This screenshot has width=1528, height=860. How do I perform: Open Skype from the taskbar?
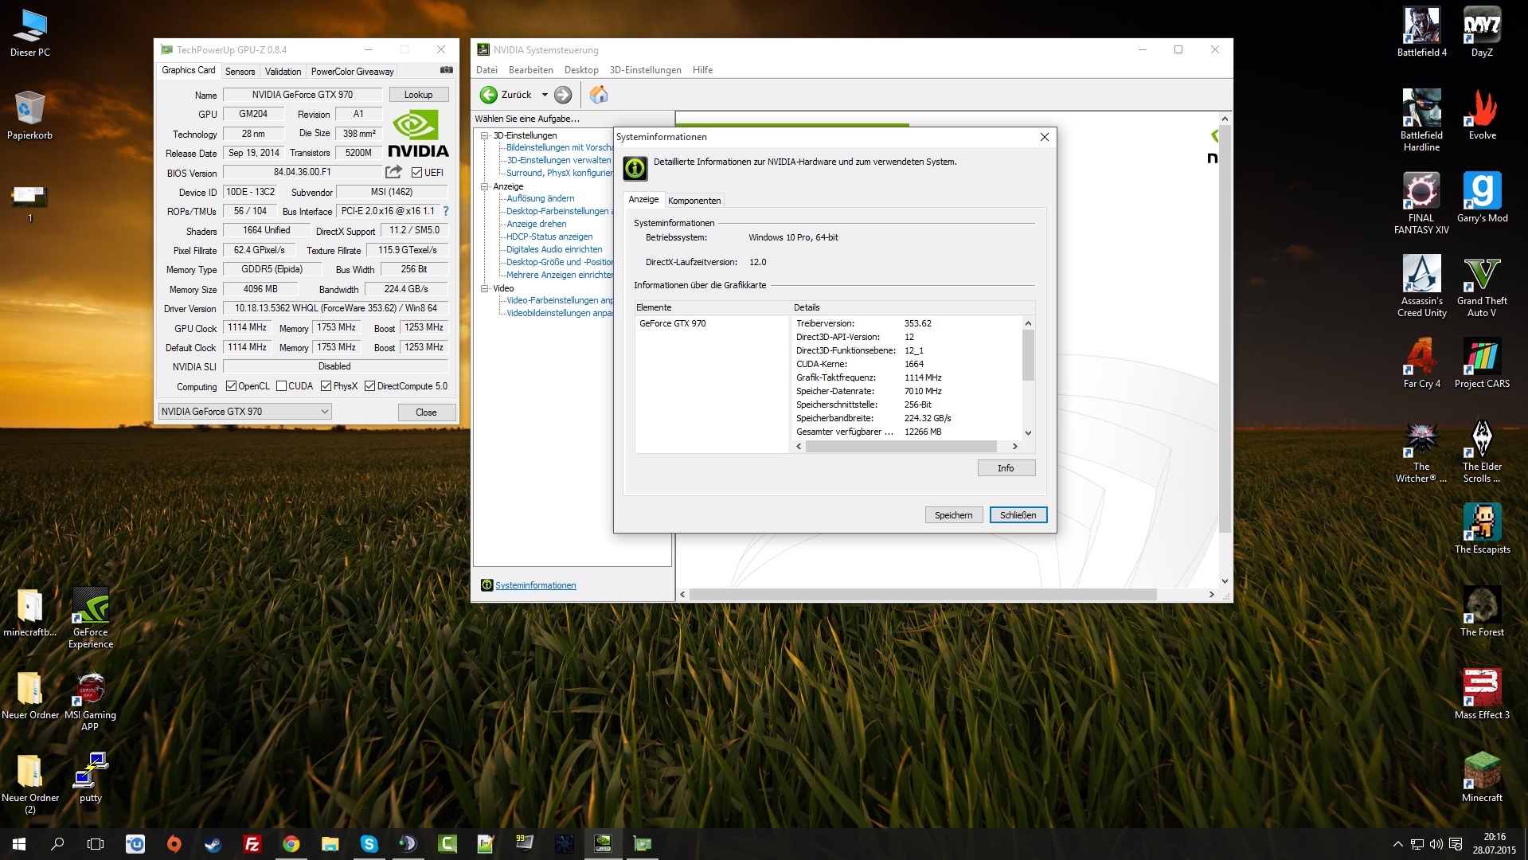[x=369, y=844]
